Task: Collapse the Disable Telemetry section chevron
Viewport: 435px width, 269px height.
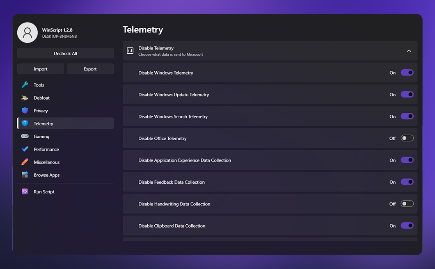Action: click(409, 51)
